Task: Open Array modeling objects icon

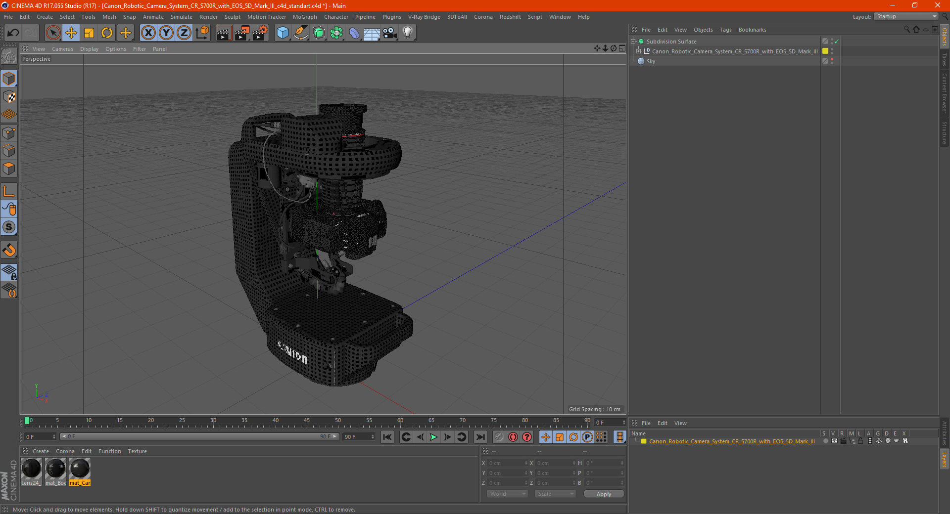Action: point(337,33)
